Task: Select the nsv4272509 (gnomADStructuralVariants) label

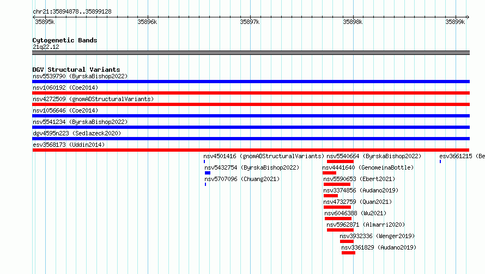Action: pyautogui.click(x=93, y=99)
